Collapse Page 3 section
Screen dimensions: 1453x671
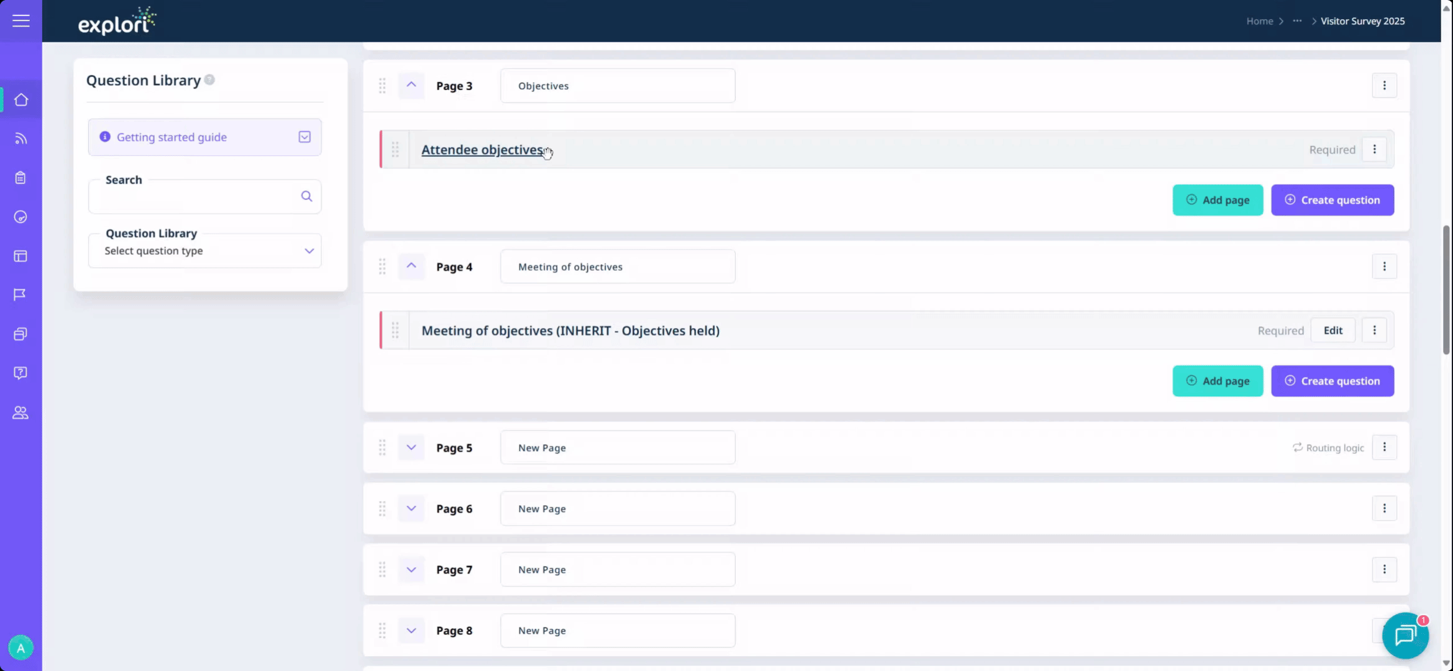click(411, 85)
